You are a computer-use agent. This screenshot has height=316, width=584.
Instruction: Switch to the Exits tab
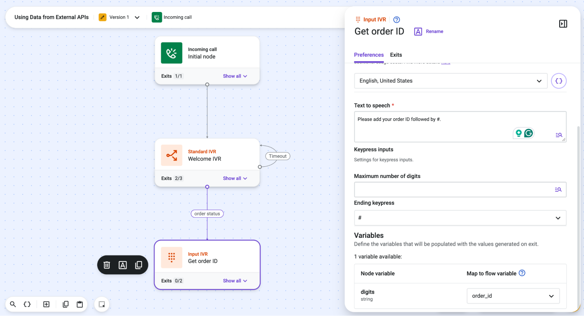pyautogui.click(x=396, y=55)
